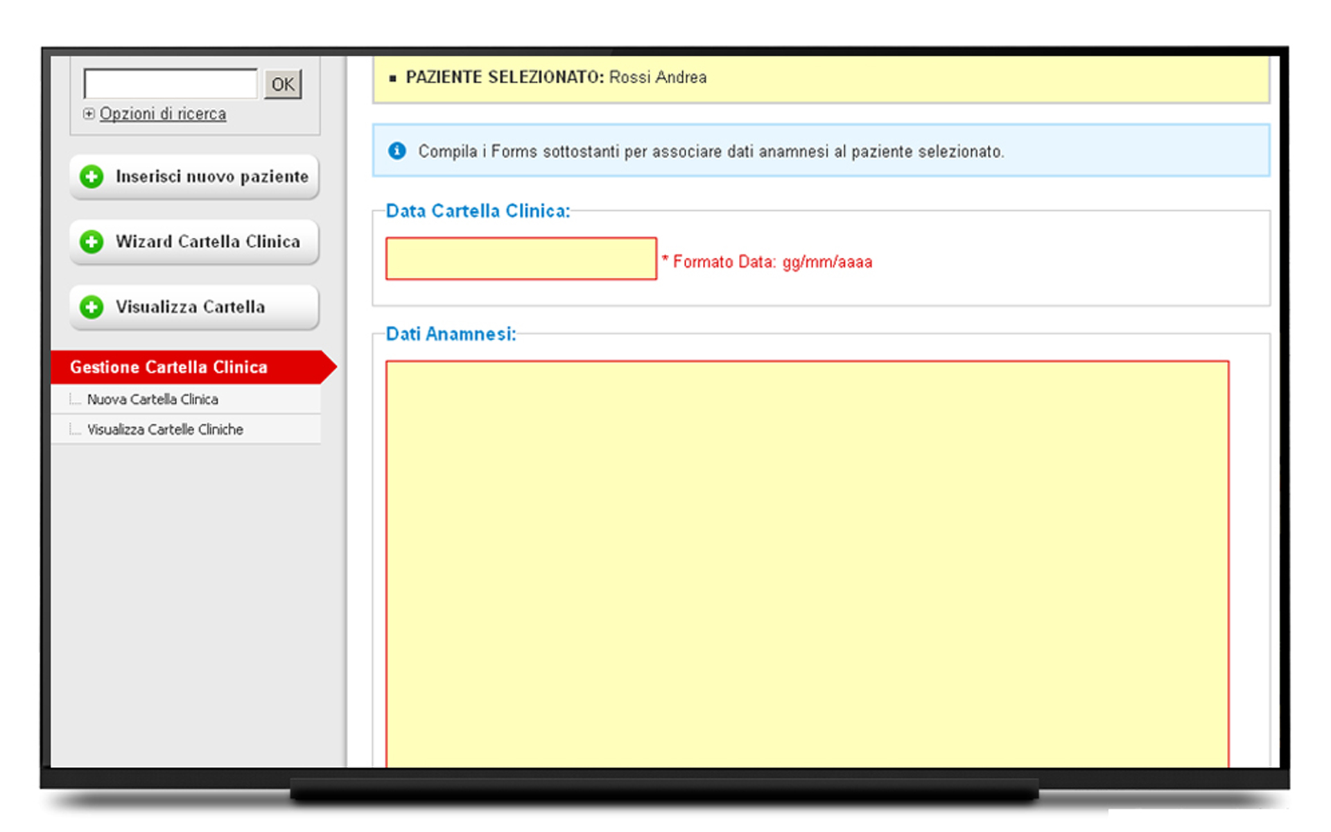This screenshot has height=832, width=1331.
Task: Focus the patient search text box
Action: [171, 84]
